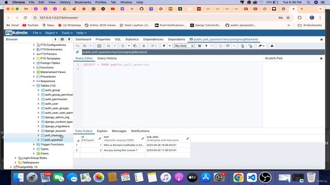
Task: Select the auth_permission table
Action: click(x=56, y=99)
